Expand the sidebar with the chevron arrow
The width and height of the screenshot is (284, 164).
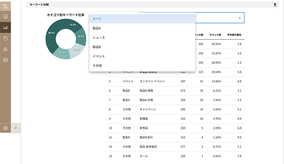pyautogui.click(x=16, y=128)
